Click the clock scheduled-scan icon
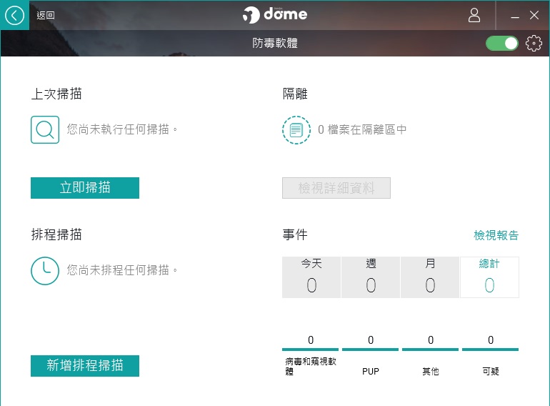 tap(45, 271)
